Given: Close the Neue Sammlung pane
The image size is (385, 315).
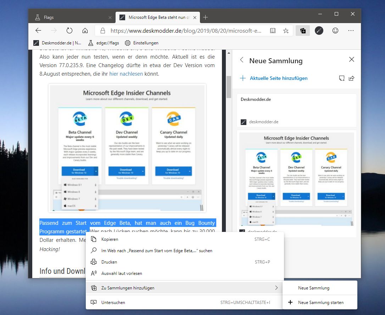Looking at the screenshot, I should coord(351,60).
